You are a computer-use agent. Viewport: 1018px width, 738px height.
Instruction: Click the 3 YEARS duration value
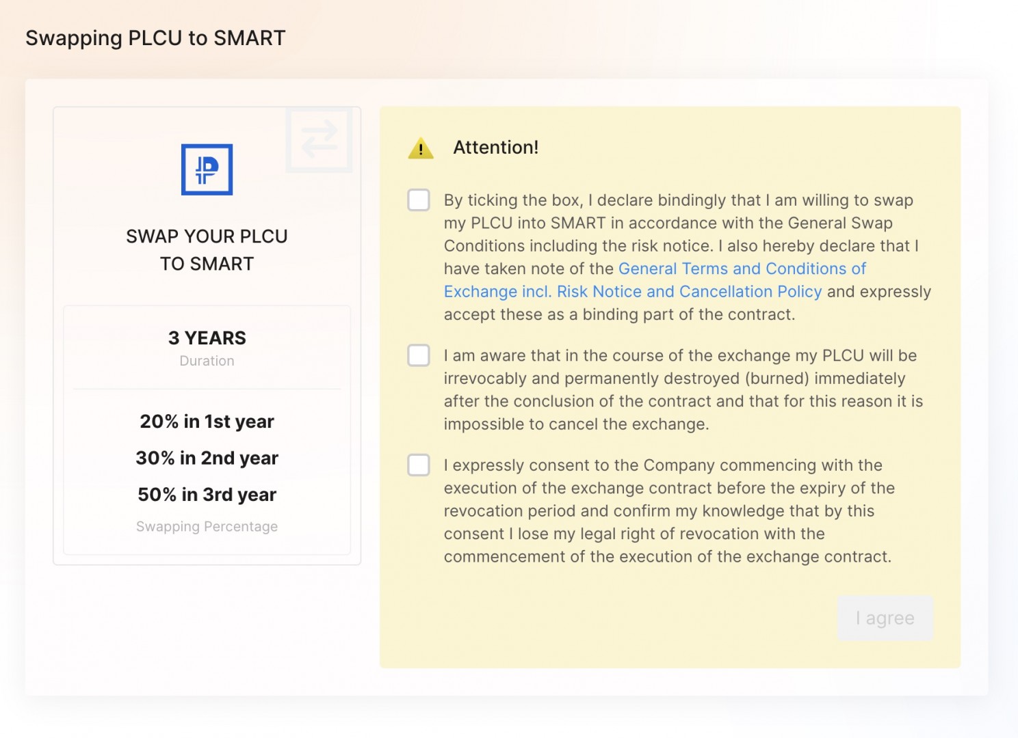(207, 338)
